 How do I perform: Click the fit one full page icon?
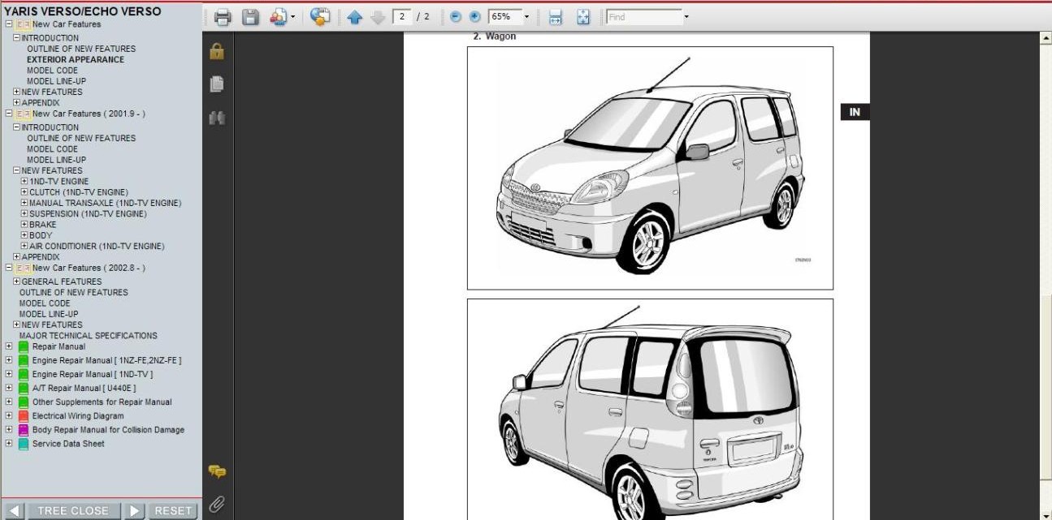(x=583, y=17)
